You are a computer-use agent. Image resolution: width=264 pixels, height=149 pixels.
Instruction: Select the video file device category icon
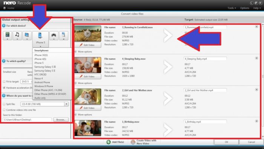8,36
